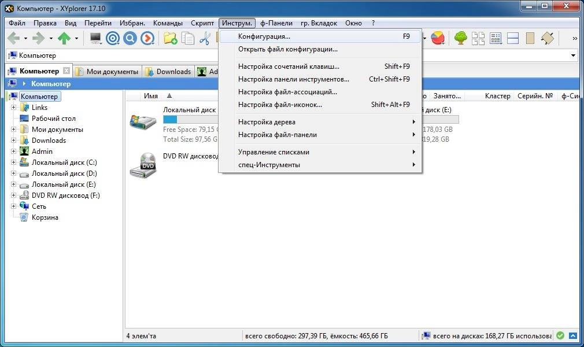Click the blue target hotlist icon
The width and height of the screenshot is (584, 347).
pyautogui.click(x=113, y=38)
